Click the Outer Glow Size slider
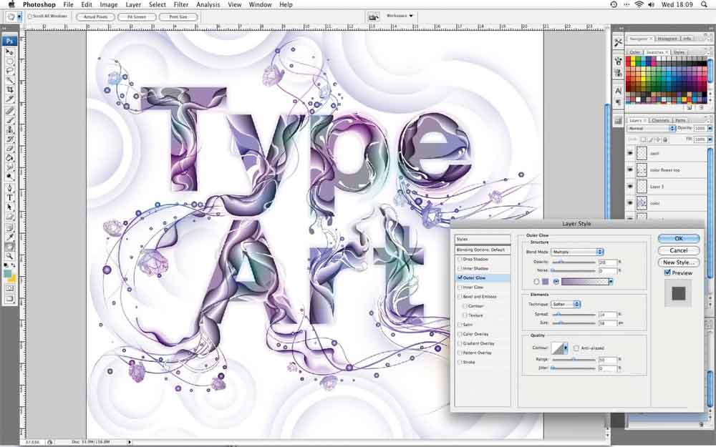The image size is (716, 447). click(x=574, y=323)
